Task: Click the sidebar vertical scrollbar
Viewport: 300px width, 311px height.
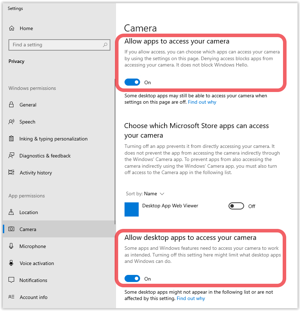Action: click(115, 151)
